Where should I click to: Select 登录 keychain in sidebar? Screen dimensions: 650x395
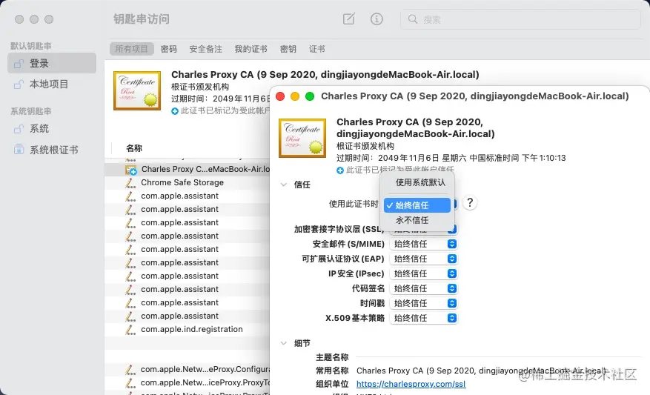click(x=52, y=64)
